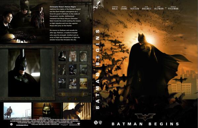The height and width of the screenshot is (128, 198).
Task: Click the still of the man walking on ice
Action: [17, 111]
